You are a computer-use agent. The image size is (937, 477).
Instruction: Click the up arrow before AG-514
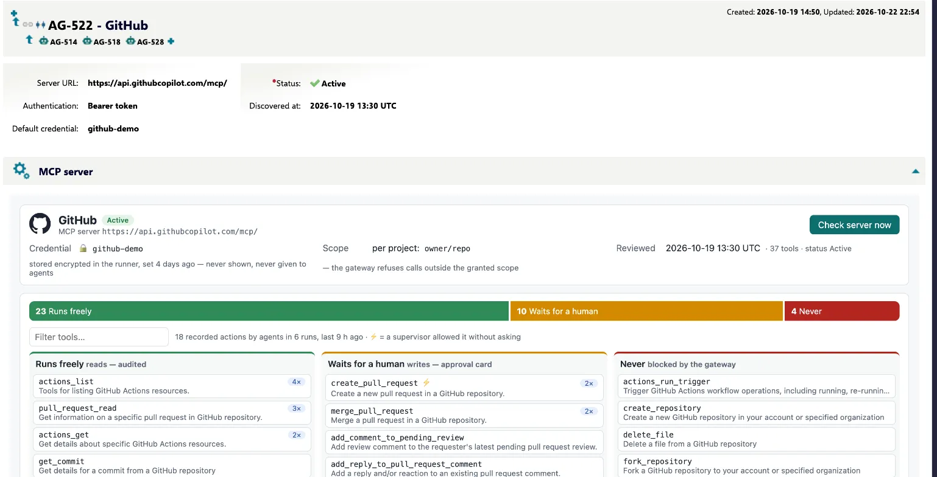pyautogui.click(x=29, y=40)
